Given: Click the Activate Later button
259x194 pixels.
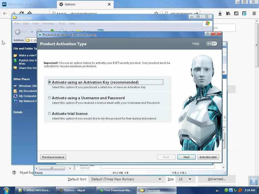Looking at the screenshot, I should pos(208,157).
